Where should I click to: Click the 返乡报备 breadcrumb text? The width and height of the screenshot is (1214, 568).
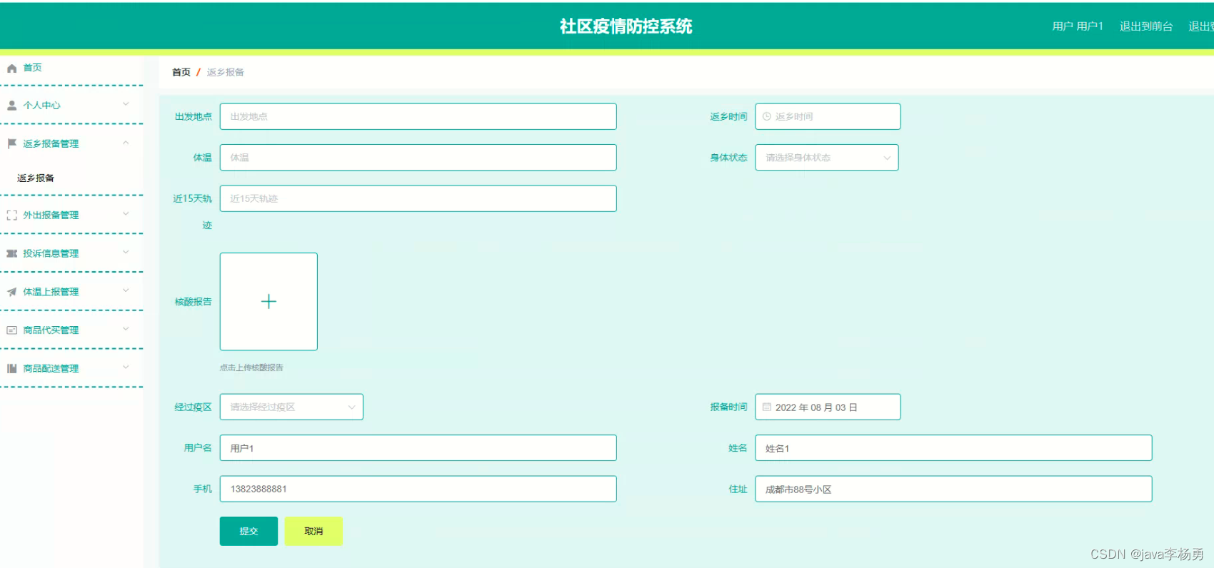(x=226, y=72)
